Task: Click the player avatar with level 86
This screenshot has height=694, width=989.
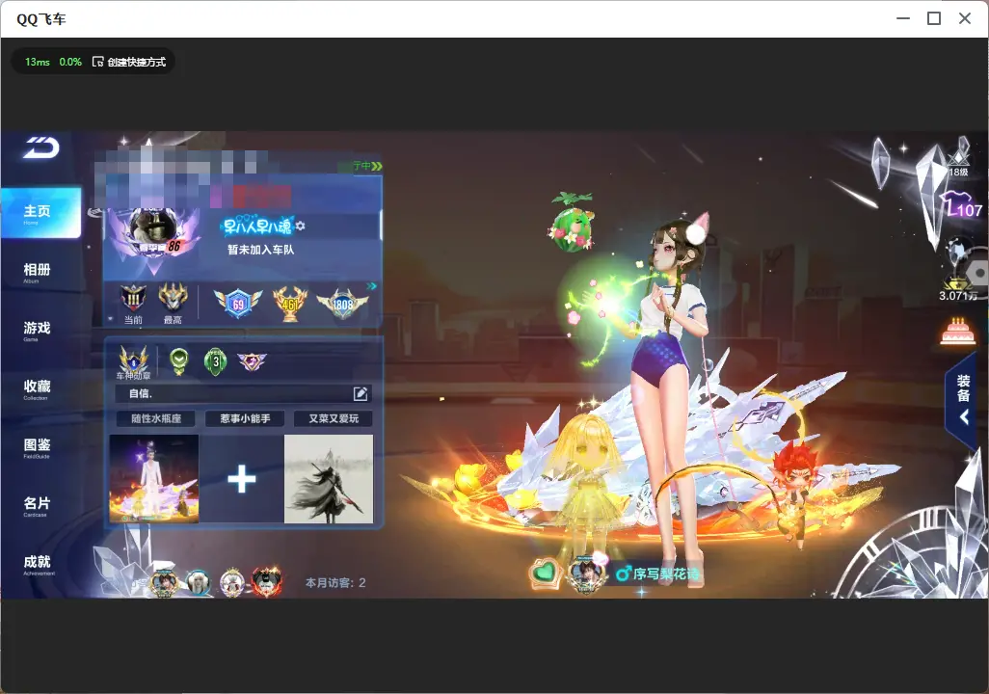Action: click(153, 231)
